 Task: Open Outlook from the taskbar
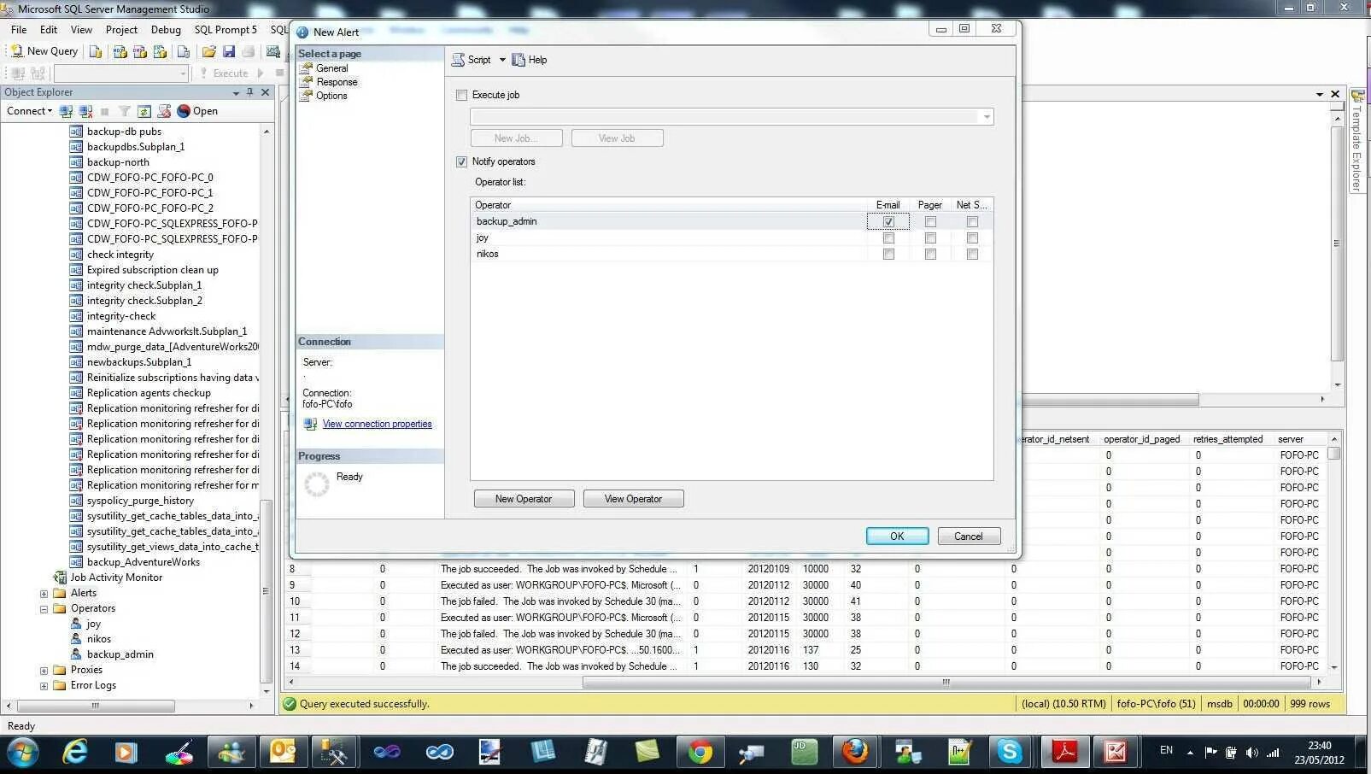pos(282,752)
